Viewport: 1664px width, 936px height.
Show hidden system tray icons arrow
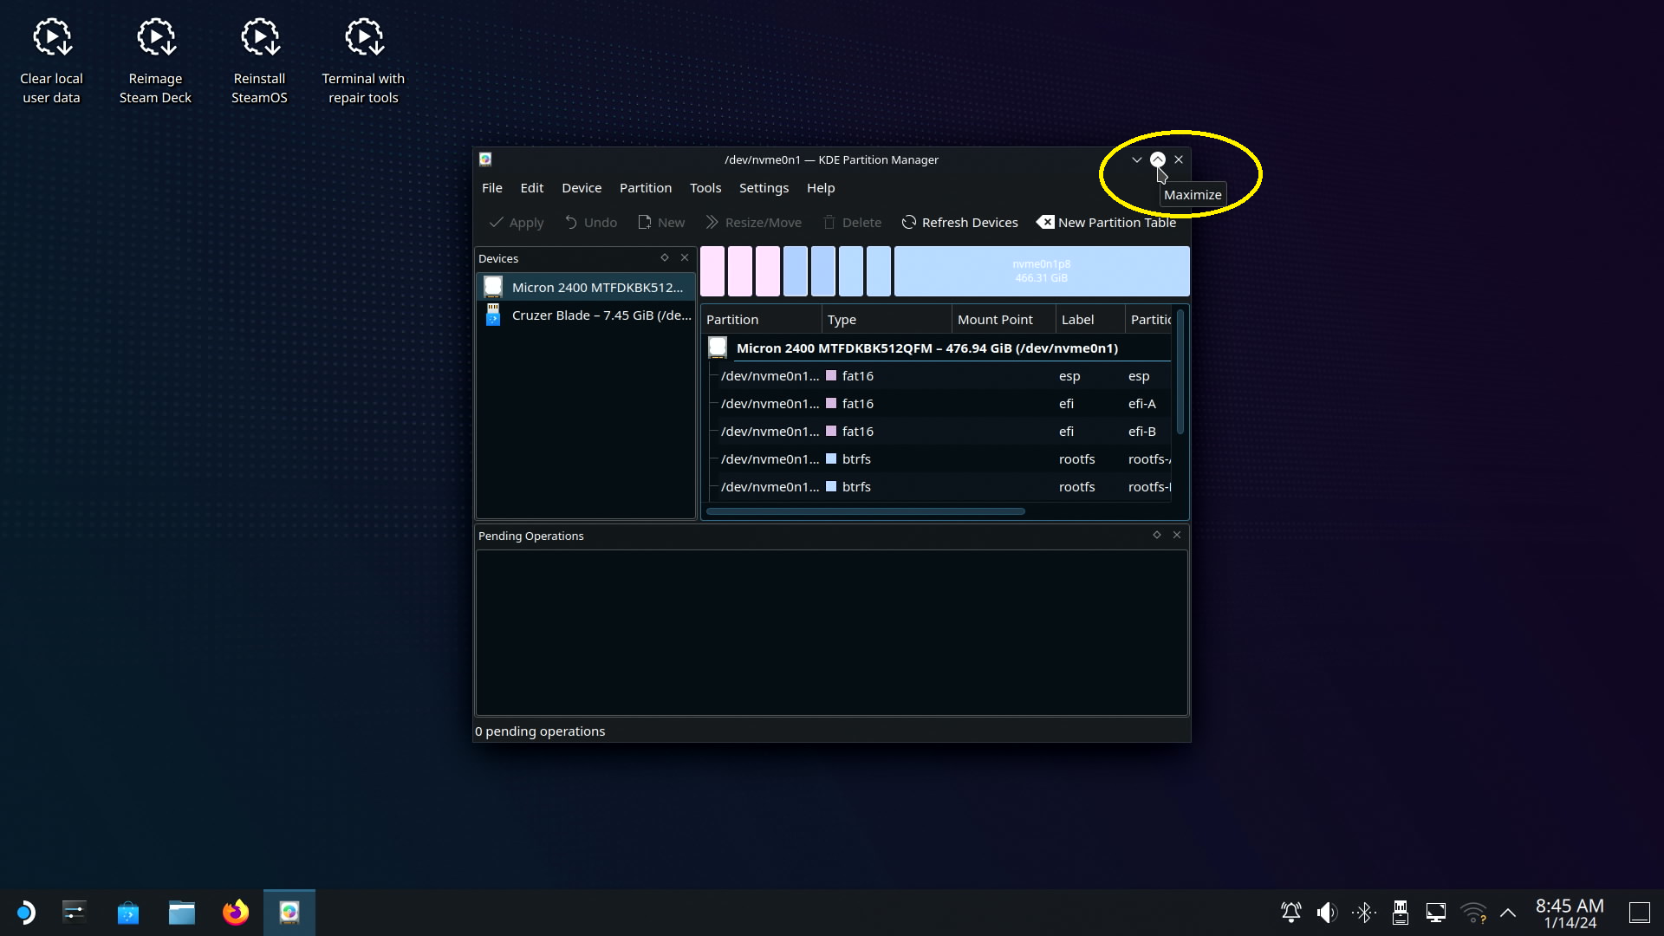click(1508, 913)
